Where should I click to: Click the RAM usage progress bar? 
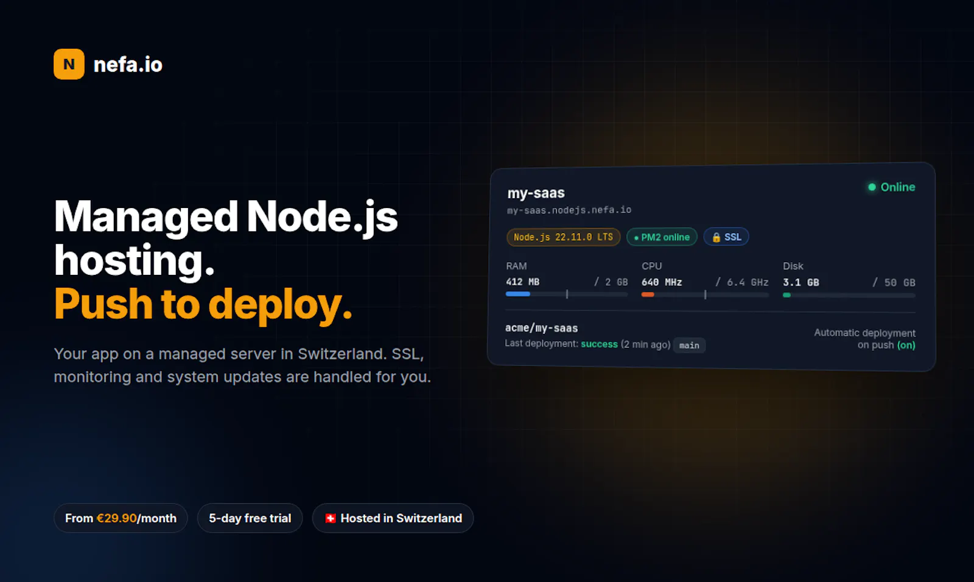pyautogui.click(x=567, y=294)
